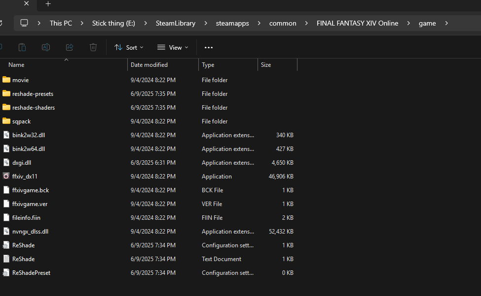Click the bink2w64.dll file icon

click(6, 148)
